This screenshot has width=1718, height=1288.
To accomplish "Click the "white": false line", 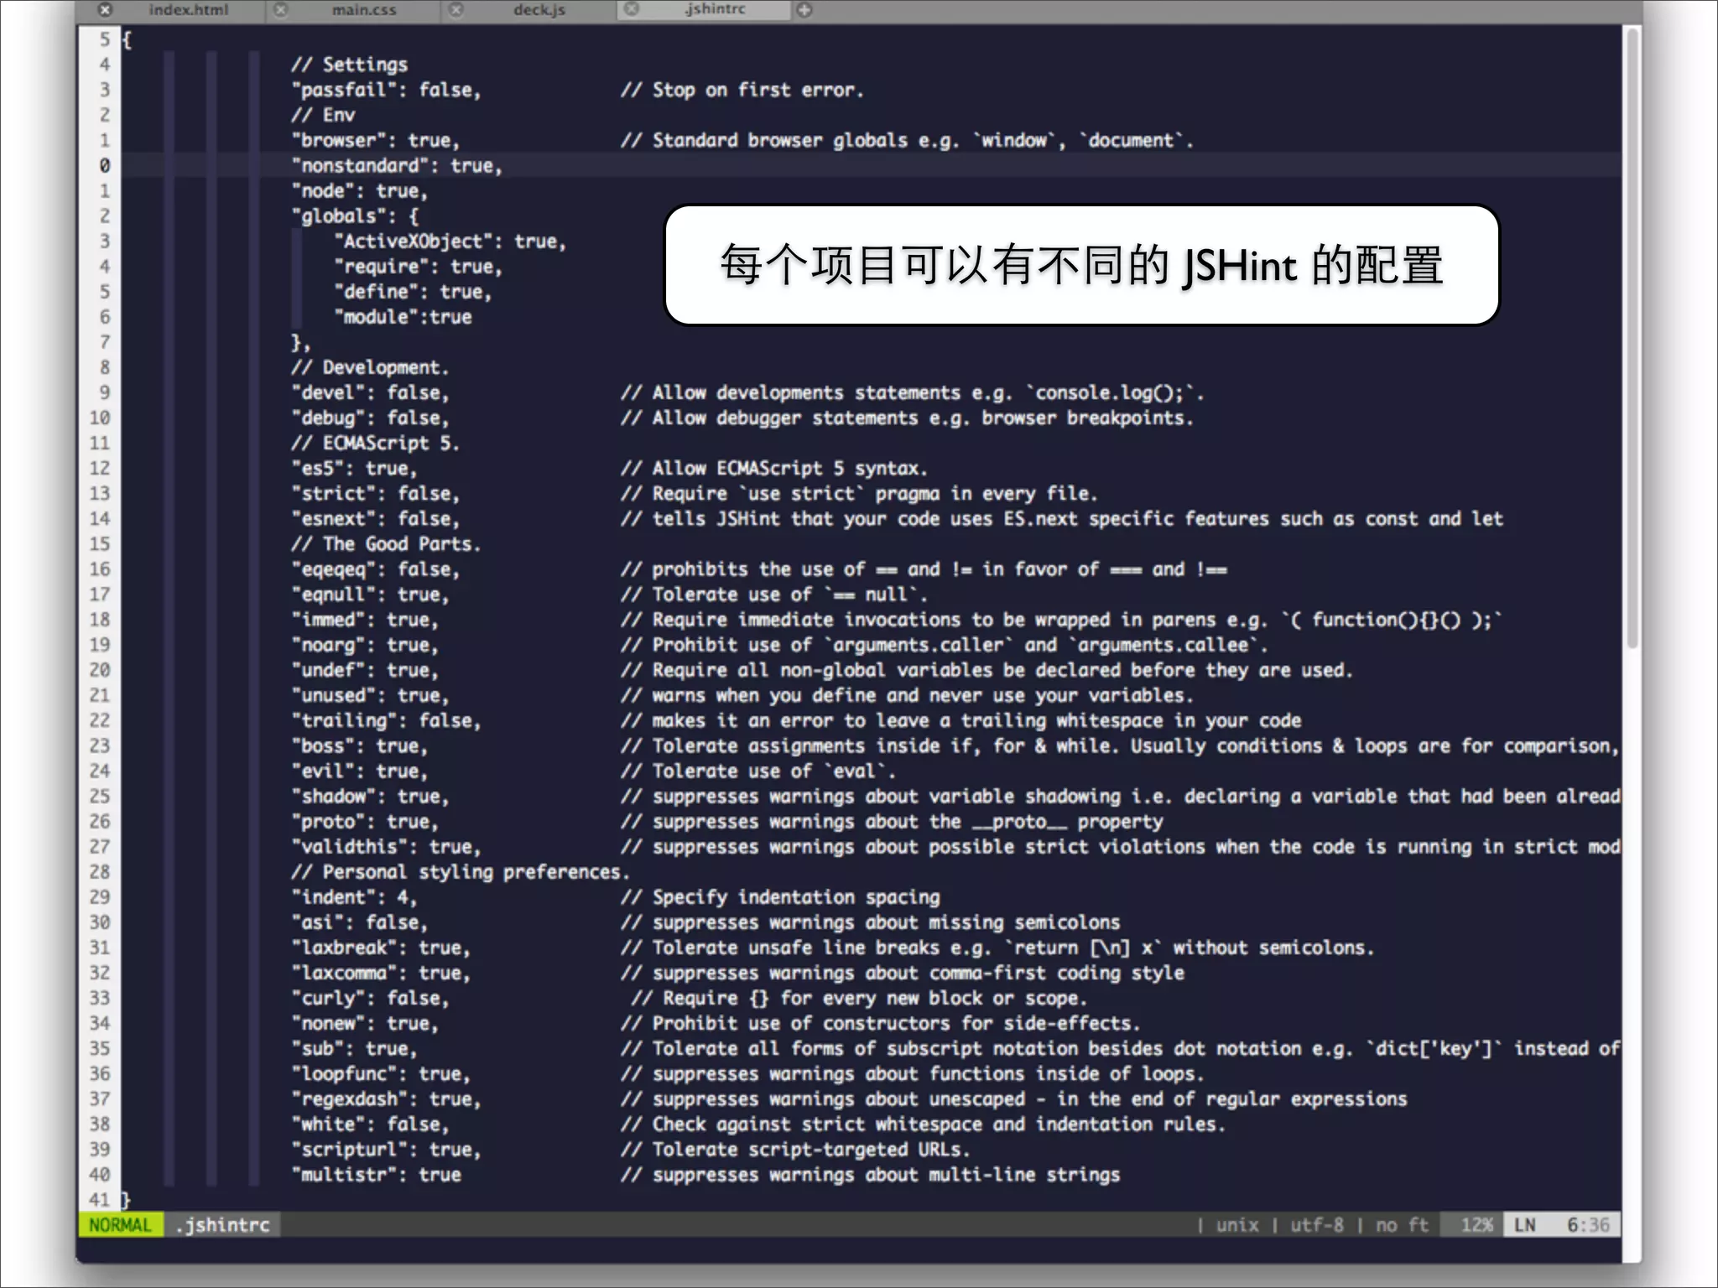I will (370, 1124).
